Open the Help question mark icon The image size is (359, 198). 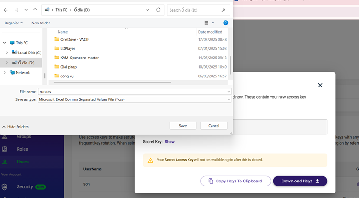coord(225,23)
